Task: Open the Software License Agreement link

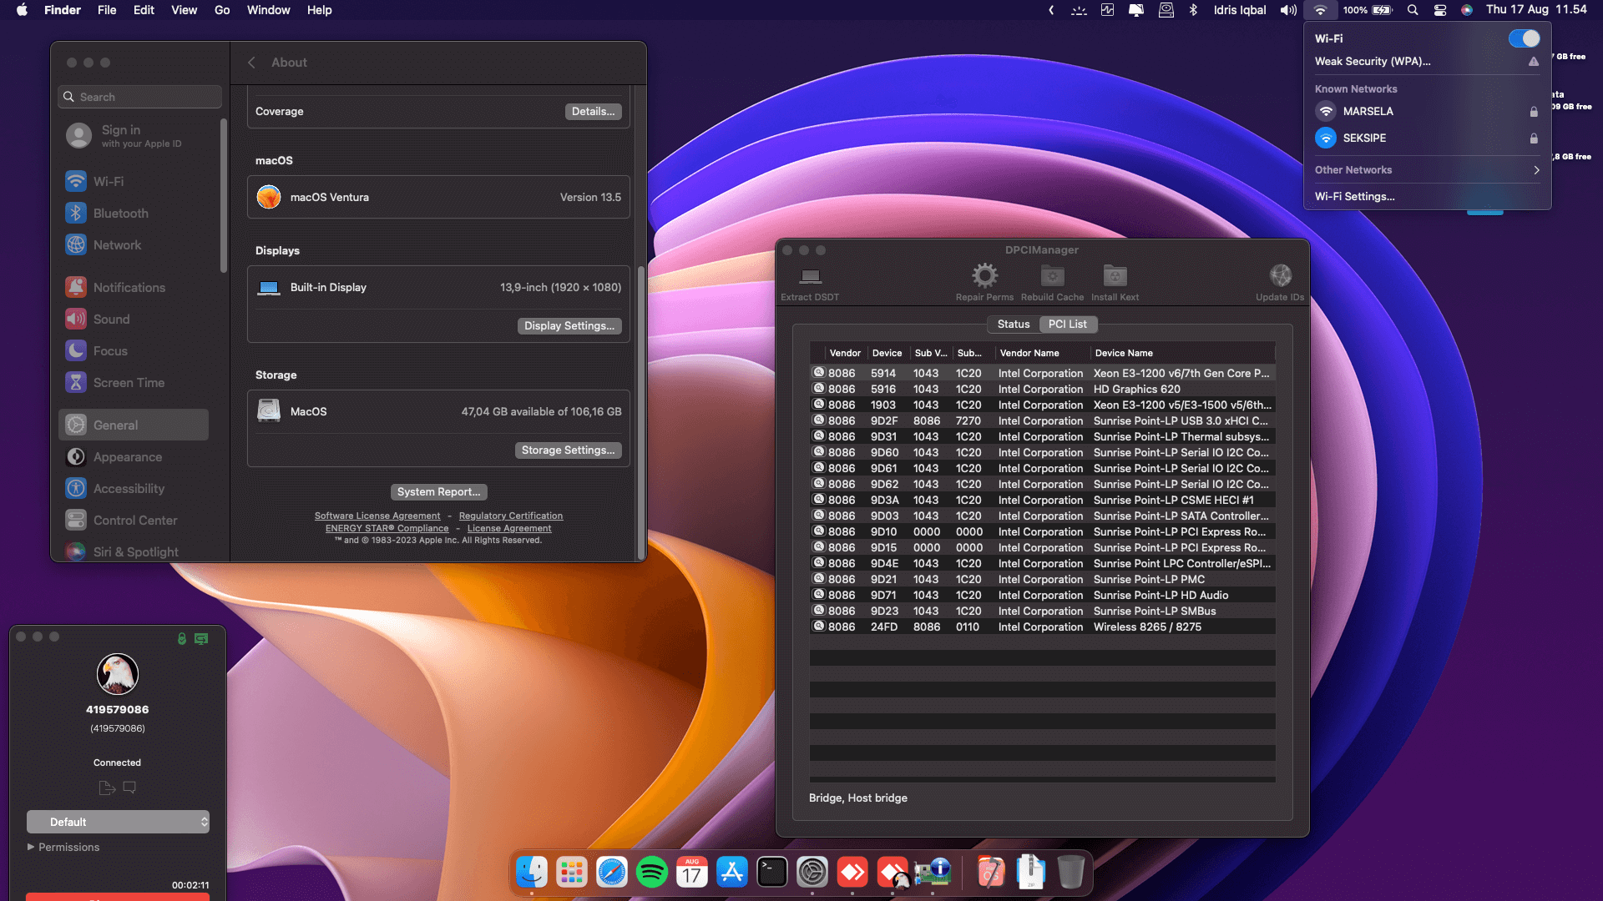Action: coord(377,516)
